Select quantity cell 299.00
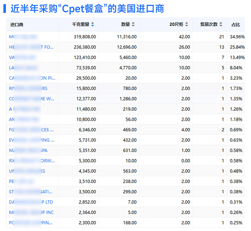 (130, 192)
